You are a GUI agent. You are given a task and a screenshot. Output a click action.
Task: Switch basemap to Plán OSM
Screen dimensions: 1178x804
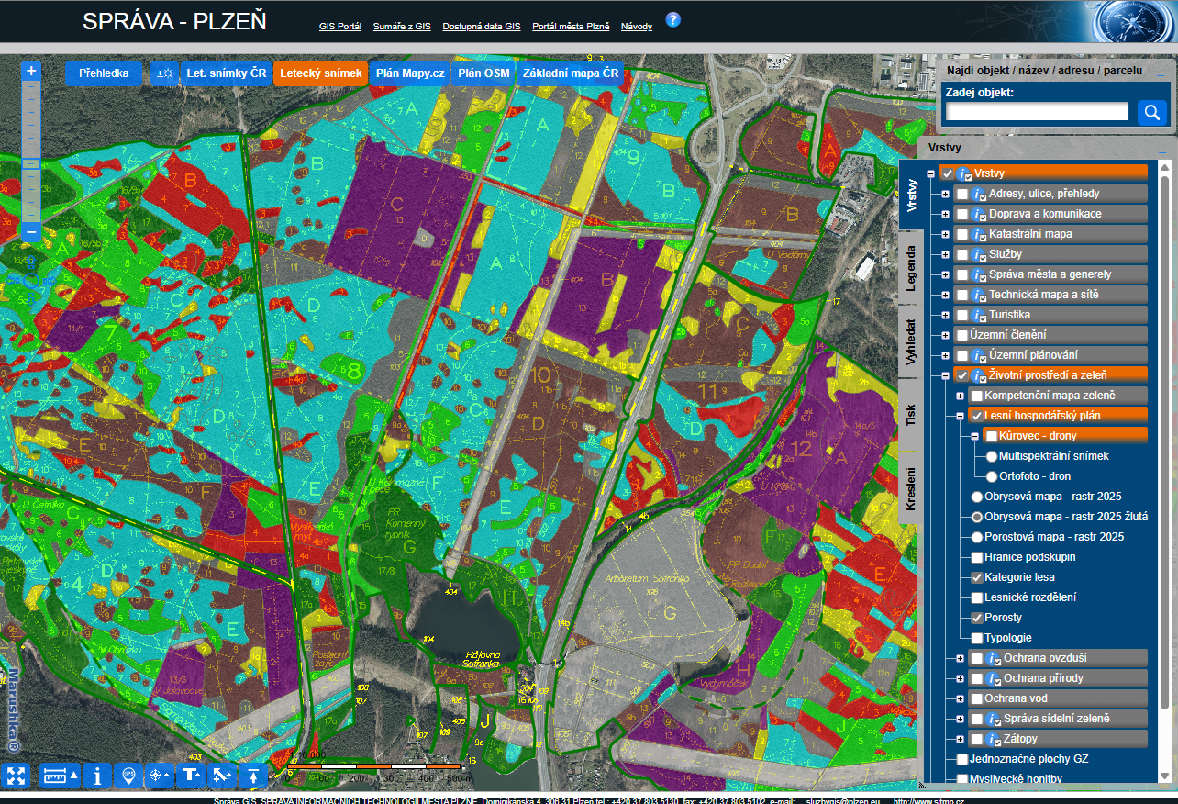click(483, 73)
